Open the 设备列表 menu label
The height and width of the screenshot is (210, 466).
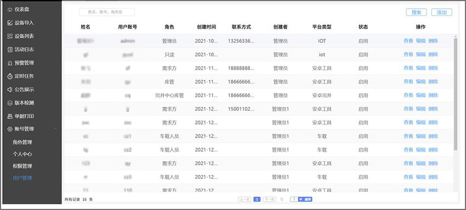24,36
